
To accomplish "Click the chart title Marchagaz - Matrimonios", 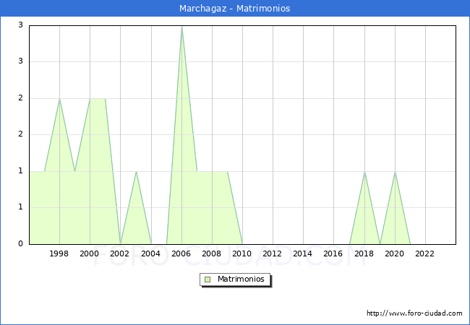I will (x=235, y=9).
